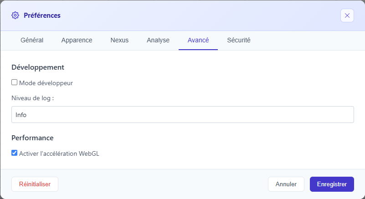Enable the Mode développeur checkbox

point(15,83)
